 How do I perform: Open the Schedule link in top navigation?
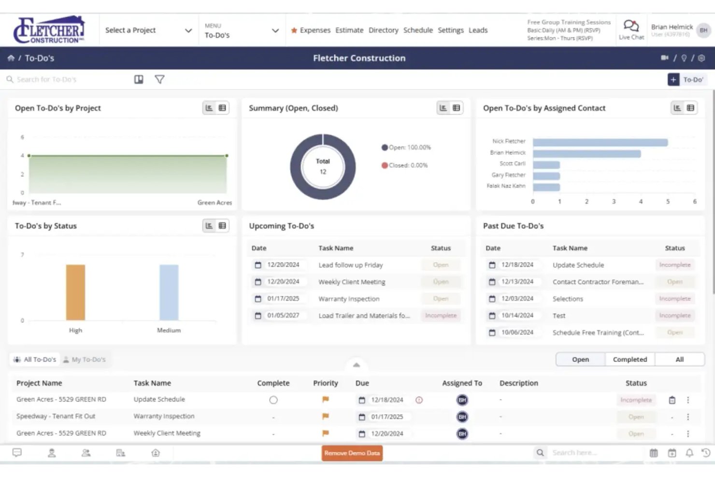(x=418, y=30)
